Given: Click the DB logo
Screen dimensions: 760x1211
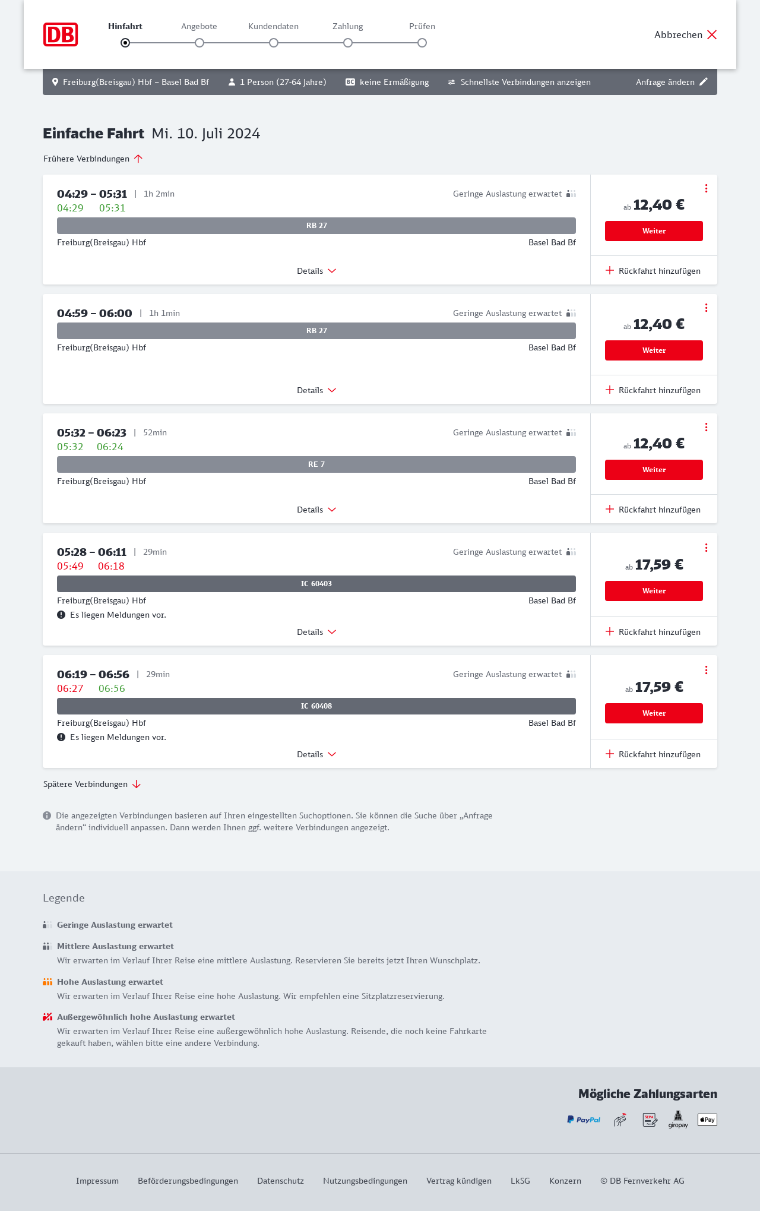Looking at the screenshot, I should (61, 34).
